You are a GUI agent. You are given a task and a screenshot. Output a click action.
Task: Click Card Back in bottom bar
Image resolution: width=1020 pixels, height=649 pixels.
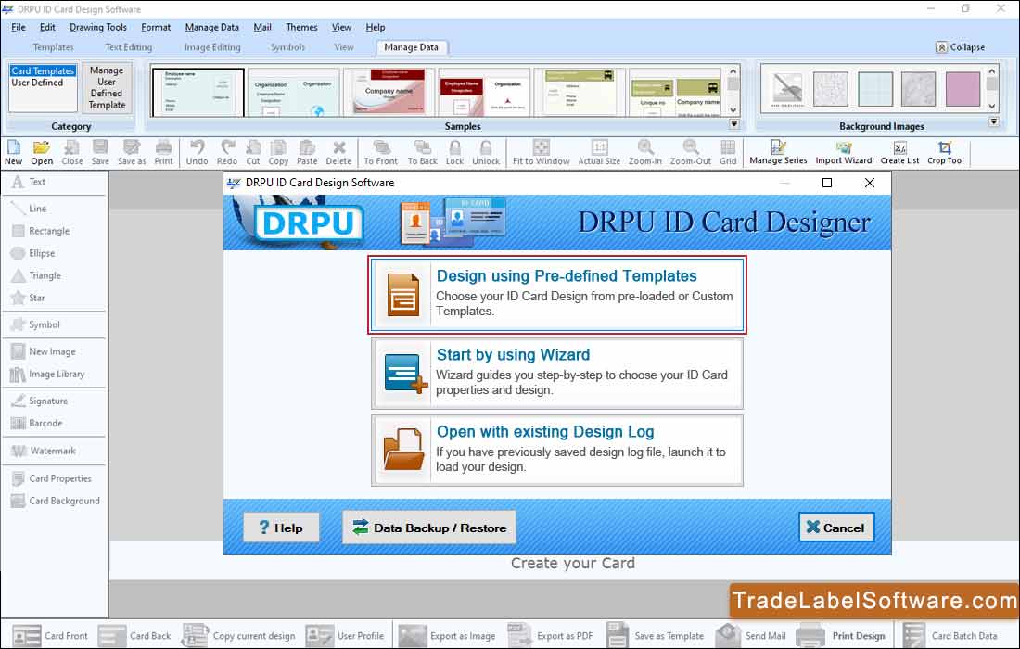point(134,635)
